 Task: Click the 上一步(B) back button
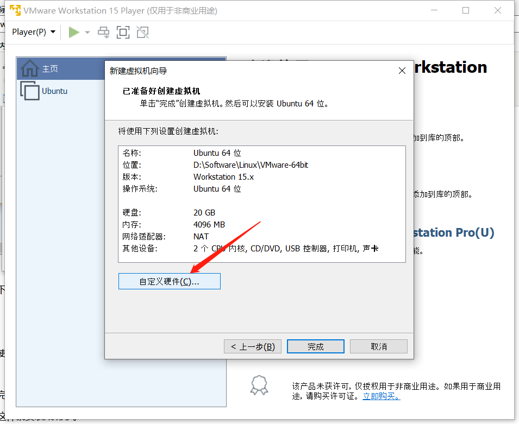click(253, 346)
